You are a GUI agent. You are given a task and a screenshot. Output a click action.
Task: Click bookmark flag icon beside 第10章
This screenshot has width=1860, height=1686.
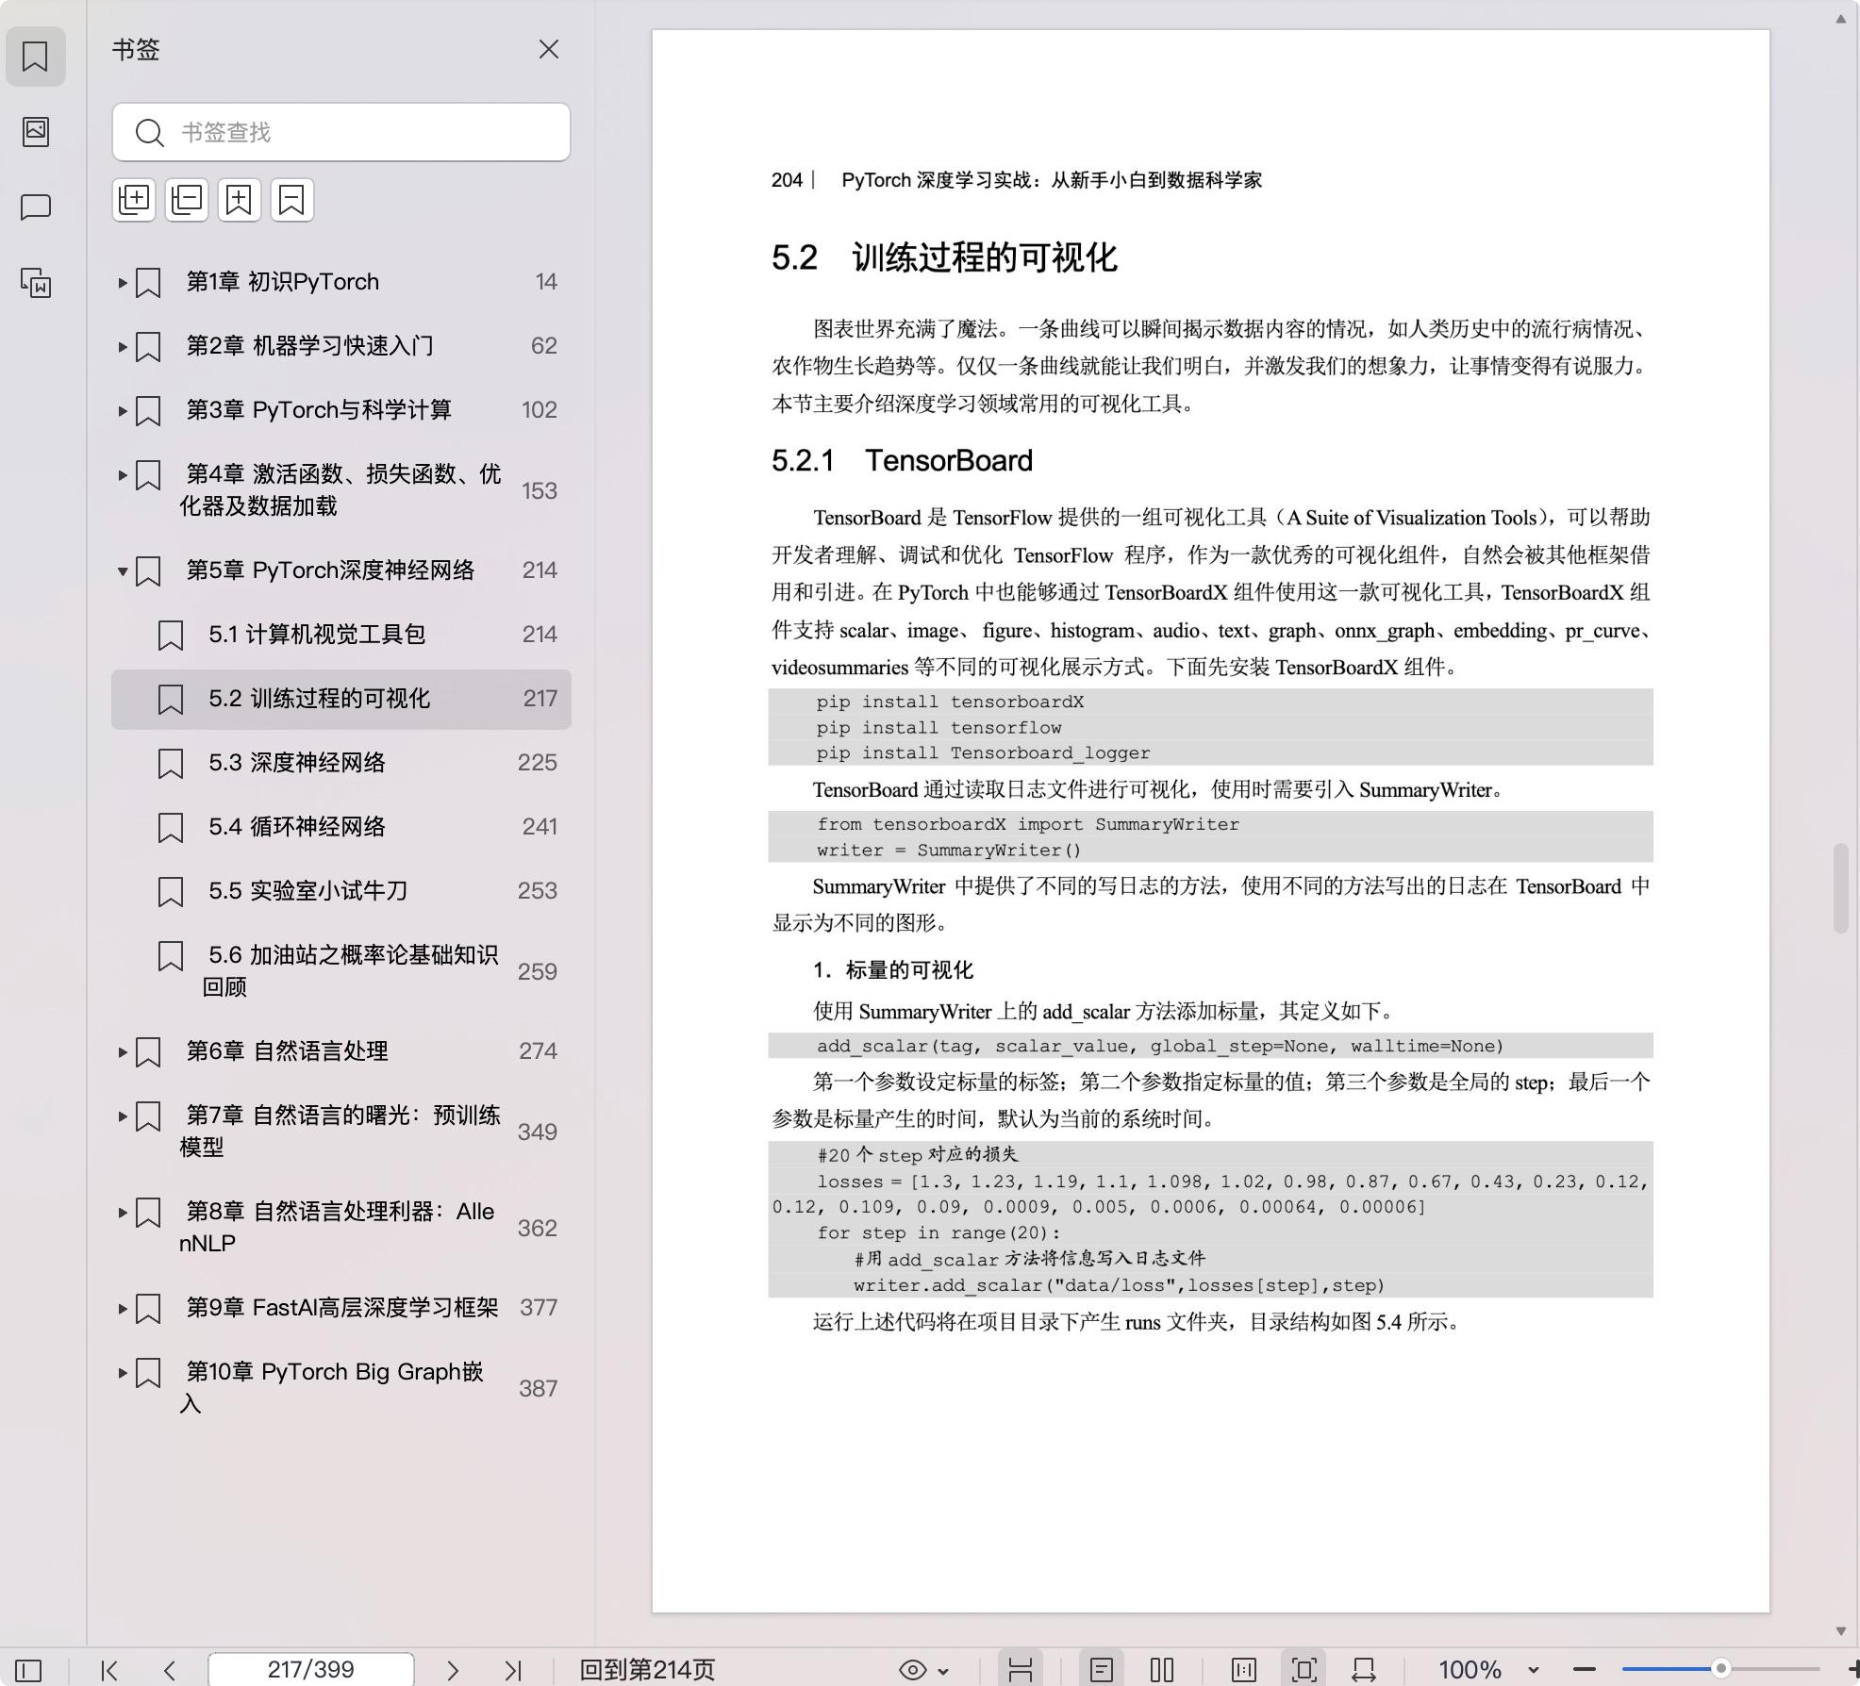click(148, 1372)
